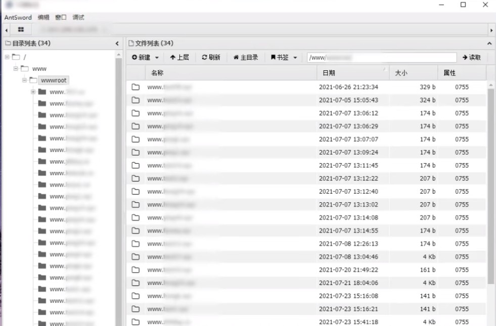Open the AntSword menu
The image size is (496, 326).
pyautogui.click(x=19, y=17)
